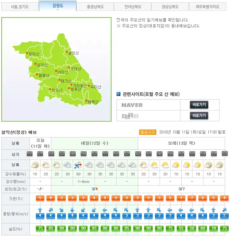The height and width of the screenshot is (236, 232).
Task: Click the 관련사이트(포털 주요 산 예보) heading
Action: coord(151,94)
